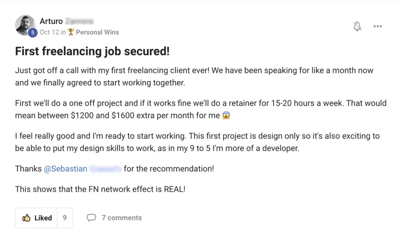Open the @Sebastian mention link
This screenshot has height=232, width=402.
coord(65,169)
